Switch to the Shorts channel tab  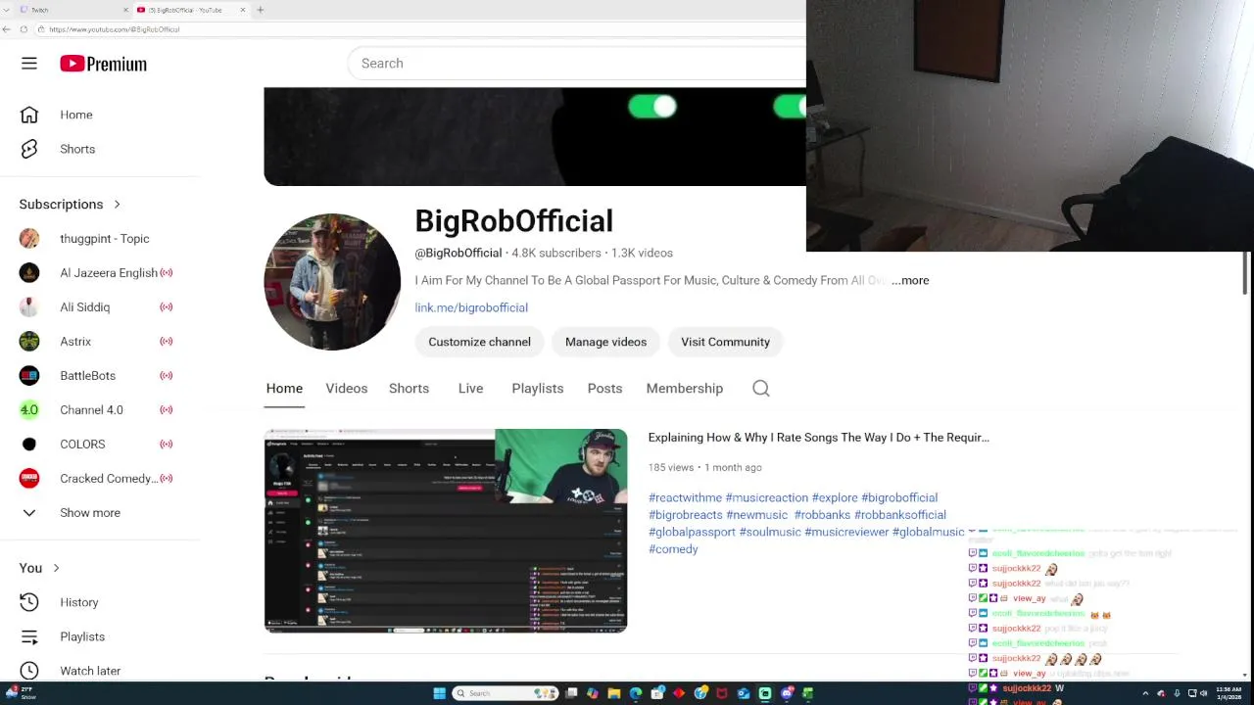(409, 389)
